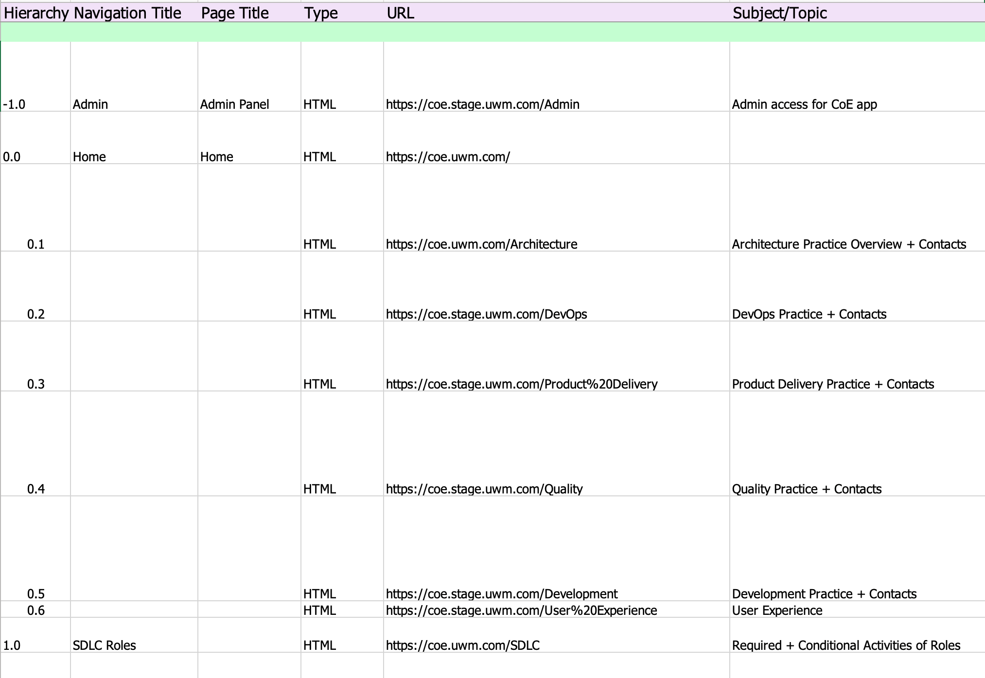985x678 pixels.
Task: Open the User%20Experience URL
Action: [x=521, y=610]
